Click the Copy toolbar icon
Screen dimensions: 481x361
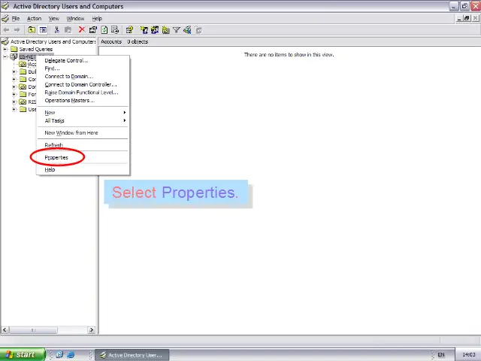(x=68, y=30)
